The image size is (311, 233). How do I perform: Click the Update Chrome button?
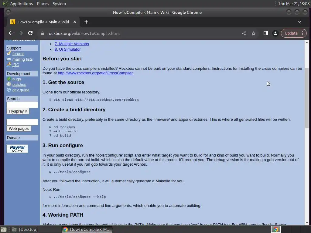pos(291,33)
